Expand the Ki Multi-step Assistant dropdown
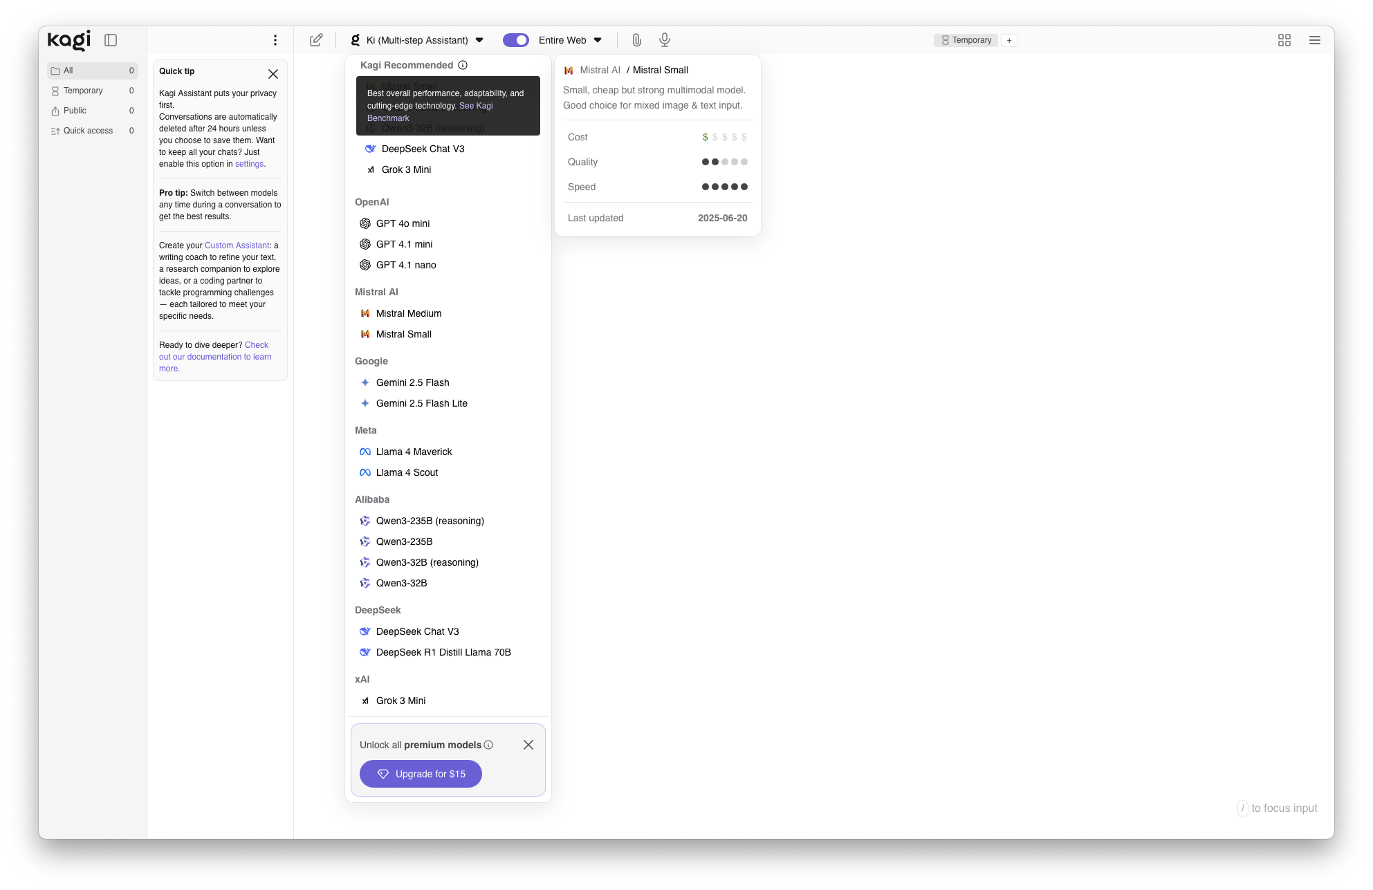Viewport: 1373px width, 890px height. [418, 40]
